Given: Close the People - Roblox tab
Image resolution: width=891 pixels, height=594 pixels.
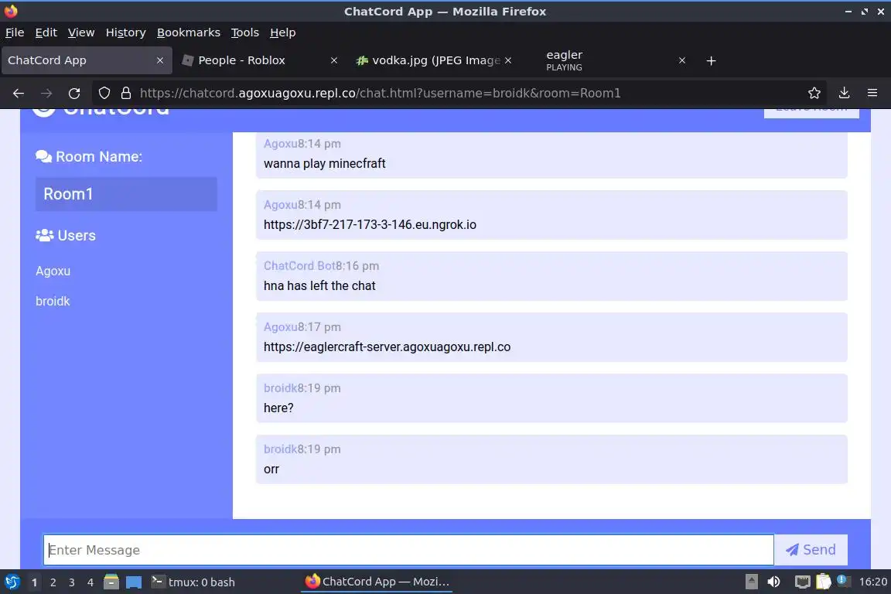Looking at the screenshot, I should [x=334, y=60].
